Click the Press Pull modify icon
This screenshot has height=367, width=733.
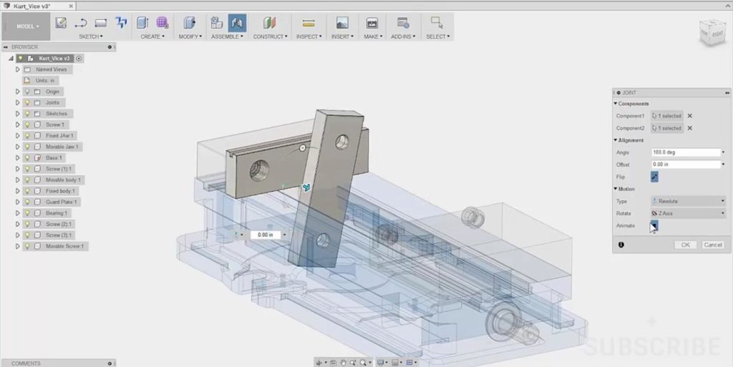[x=189, y=22]
